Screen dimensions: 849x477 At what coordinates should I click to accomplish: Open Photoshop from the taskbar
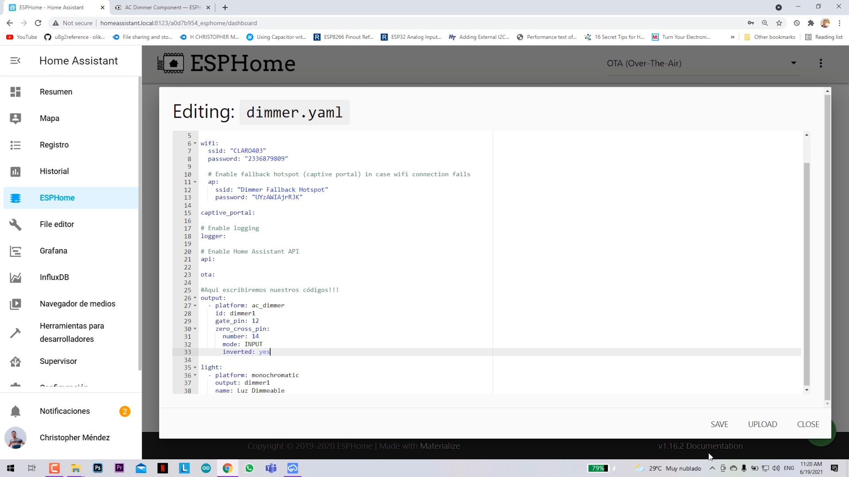click(x=98, y=468)
